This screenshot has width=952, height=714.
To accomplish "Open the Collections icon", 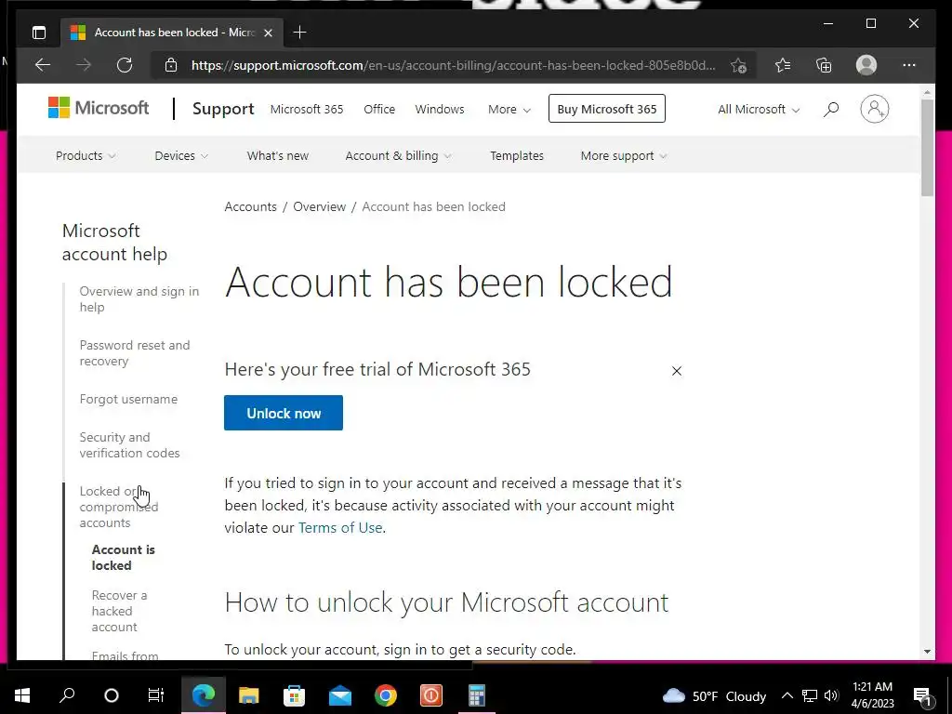I will [824, 65].
